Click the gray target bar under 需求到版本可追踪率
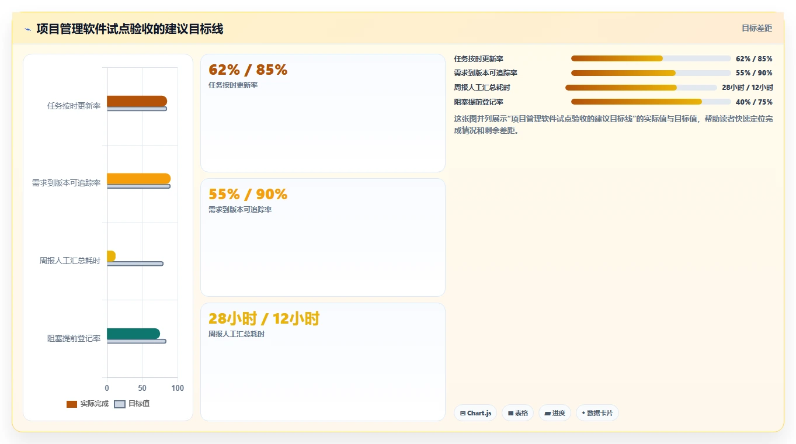 138,186
